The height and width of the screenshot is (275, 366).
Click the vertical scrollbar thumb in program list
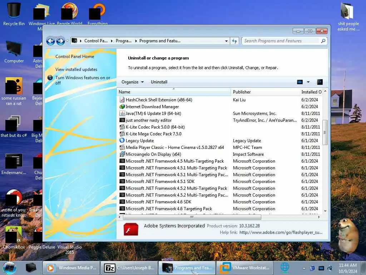tap(325, 132)
